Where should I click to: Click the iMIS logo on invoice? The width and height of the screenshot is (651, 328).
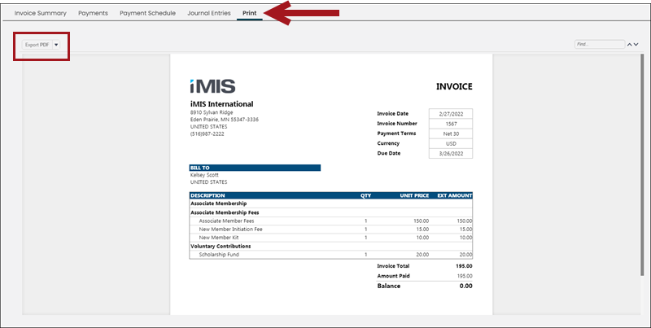pos(212,86)
